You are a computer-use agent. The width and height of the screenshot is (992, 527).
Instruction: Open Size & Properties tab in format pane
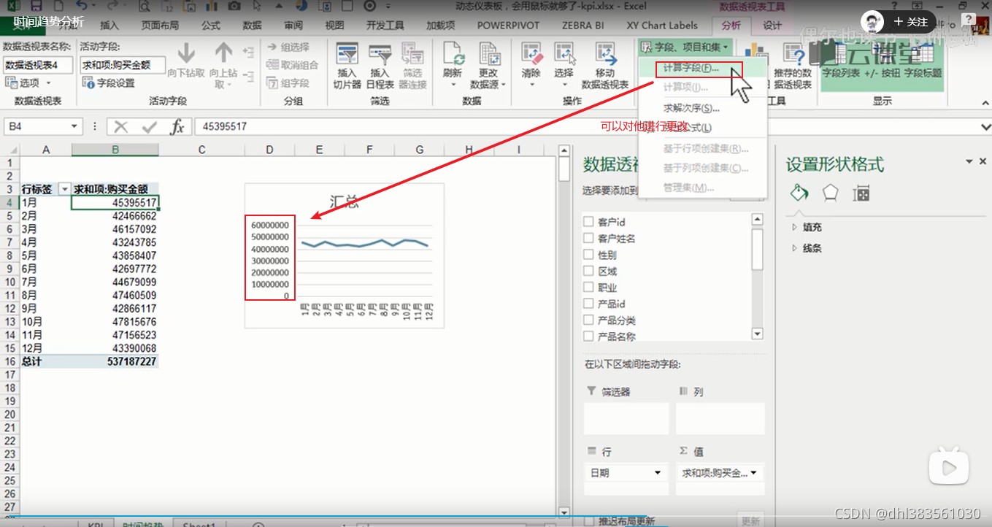click(861, 193)
